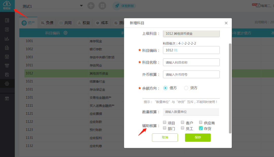Tick the 供应商 checkbox
This screenshot has width=274, height=157.
pyautogui.click(x=201, y=123)
